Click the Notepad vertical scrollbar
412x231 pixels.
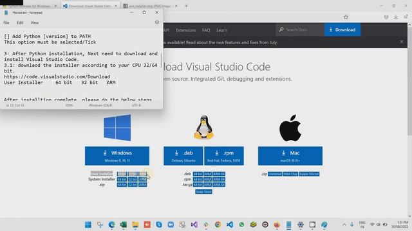tap(162, 61)
